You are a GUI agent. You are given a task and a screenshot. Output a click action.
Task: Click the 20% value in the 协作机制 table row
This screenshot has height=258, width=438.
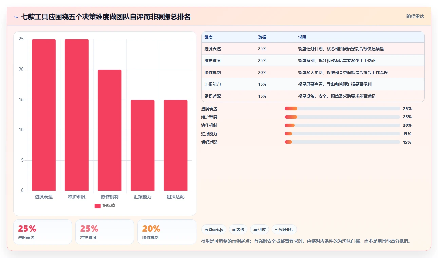(262, 73)
